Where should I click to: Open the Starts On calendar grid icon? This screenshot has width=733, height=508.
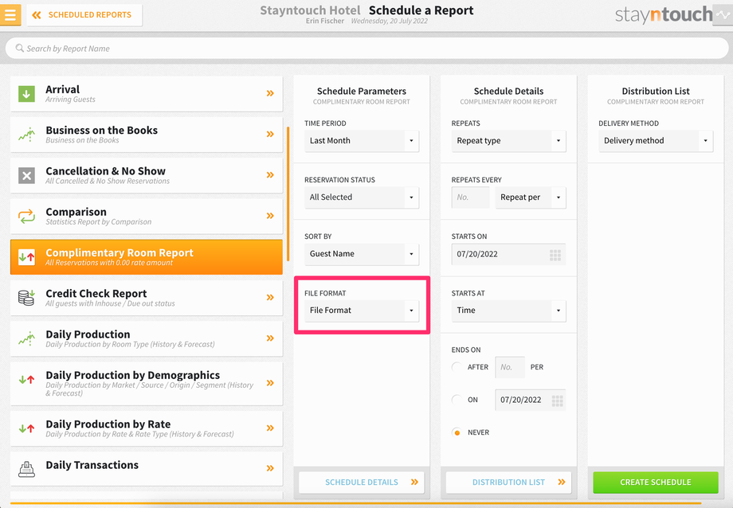coord(555,255)
